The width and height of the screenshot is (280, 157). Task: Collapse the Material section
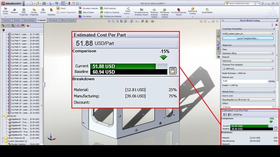tap(274, 45)
